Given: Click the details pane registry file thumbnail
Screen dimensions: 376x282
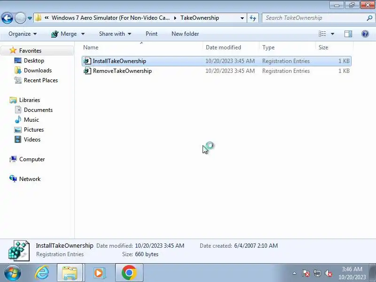Looking at the screenshot, I should 19,251.
